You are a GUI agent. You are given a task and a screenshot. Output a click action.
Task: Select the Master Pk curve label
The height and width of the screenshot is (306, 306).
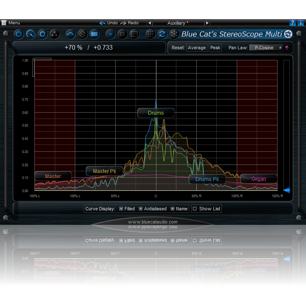pos(105,171)
